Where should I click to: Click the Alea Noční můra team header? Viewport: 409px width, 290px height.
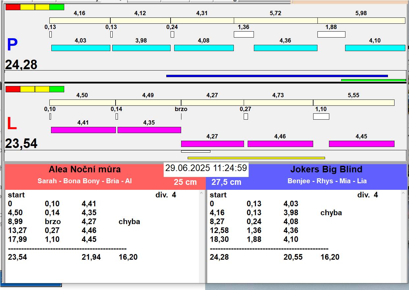pos(85,169)
